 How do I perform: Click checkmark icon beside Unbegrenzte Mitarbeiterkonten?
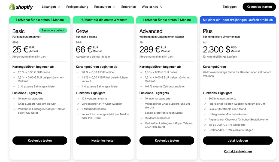tap(205, 114)
